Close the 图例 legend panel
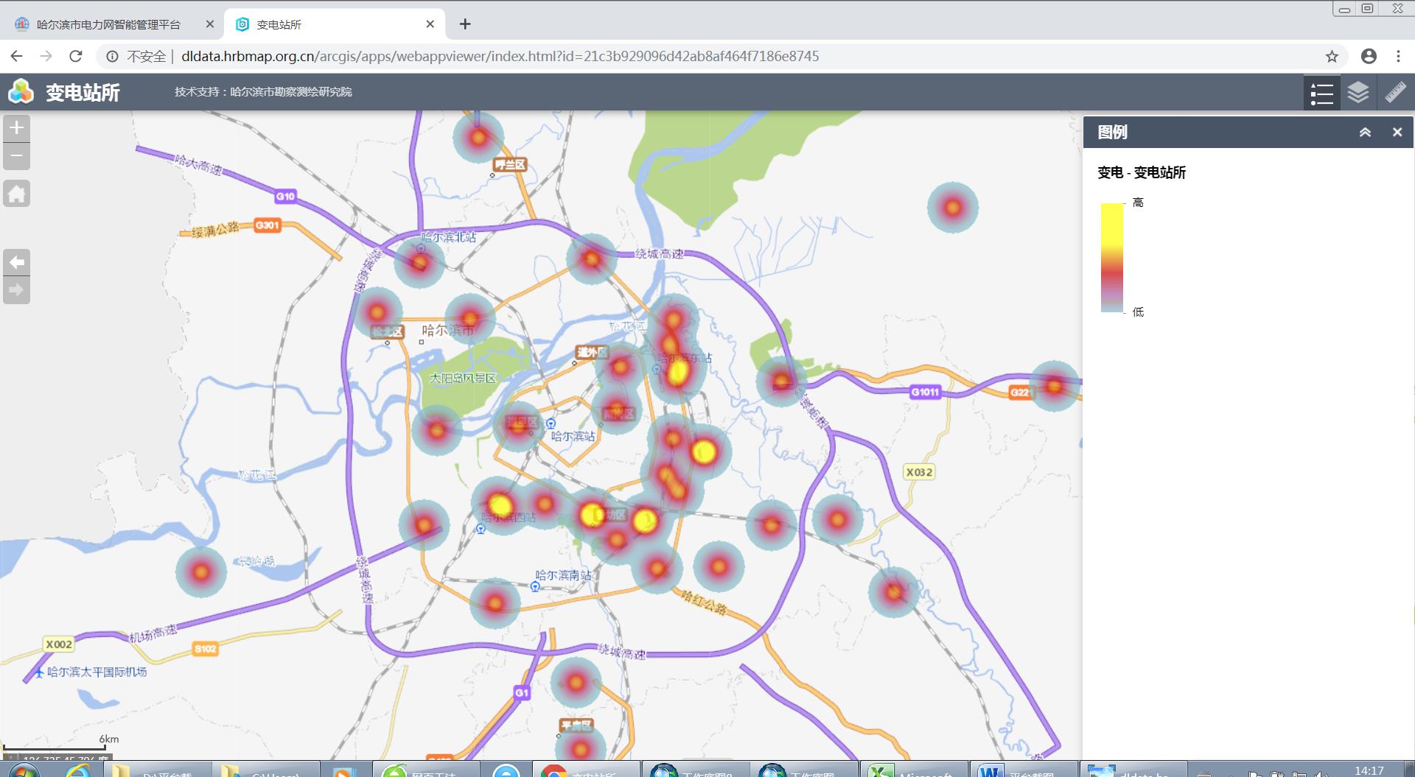 [x=1397, y=133]
